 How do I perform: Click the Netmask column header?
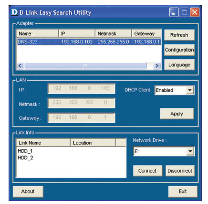point(113,34)
